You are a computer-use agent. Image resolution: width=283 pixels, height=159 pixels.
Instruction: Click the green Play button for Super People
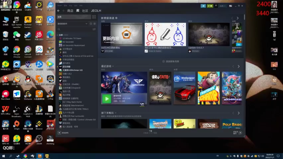coord(107,99)
